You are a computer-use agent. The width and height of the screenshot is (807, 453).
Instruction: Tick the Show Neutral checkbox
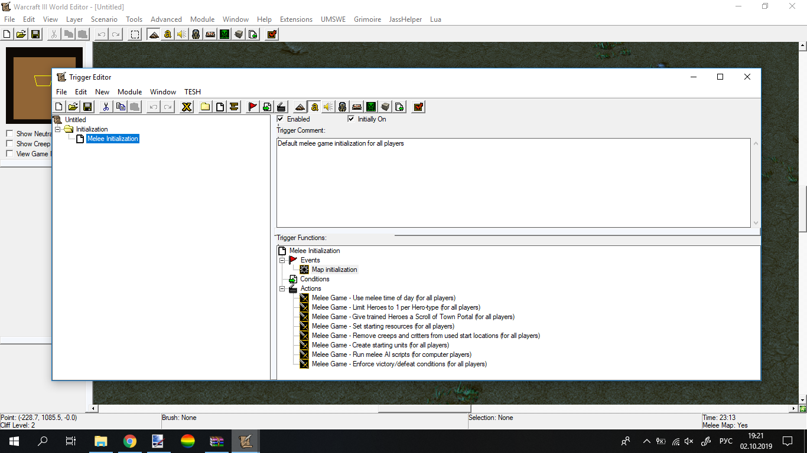9,134
